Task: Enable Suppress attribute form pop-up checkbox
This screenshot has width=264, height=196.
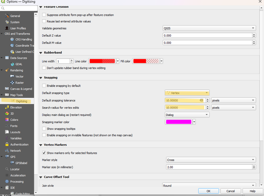Action: point(44,15)
